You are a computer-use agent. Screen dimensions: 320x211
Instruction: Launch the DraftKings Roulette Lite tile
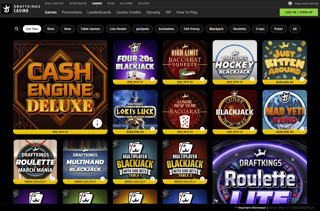click(x=260, y=172)
